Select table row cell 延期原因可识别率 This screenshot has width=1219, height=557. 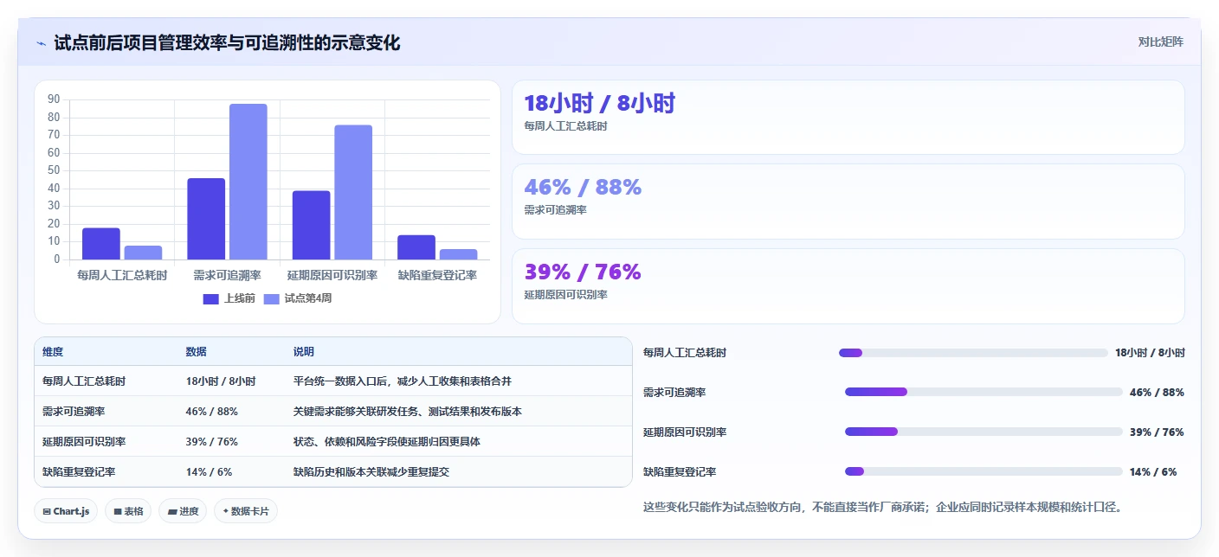pos(84,442)
